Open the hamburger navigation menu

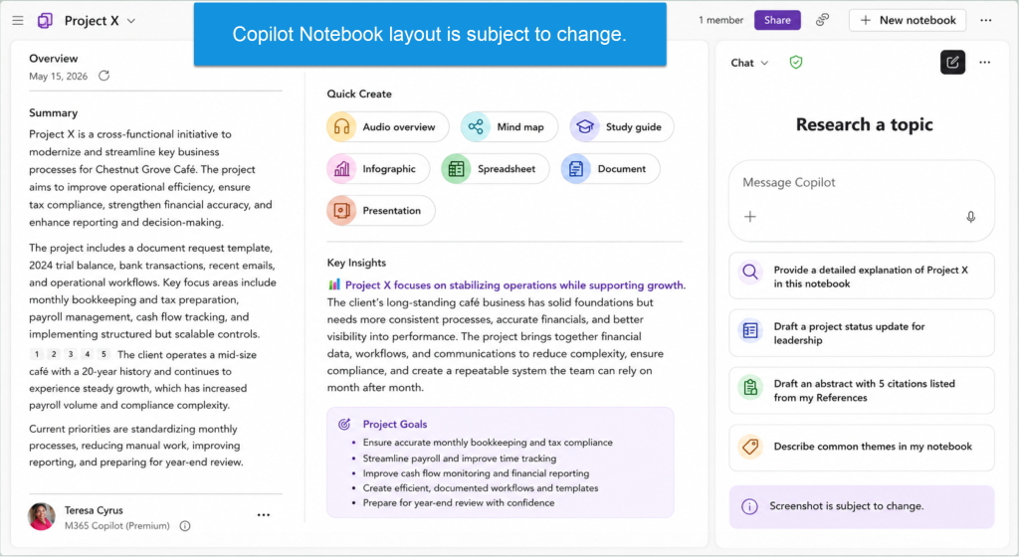click(x=18, y=21)
